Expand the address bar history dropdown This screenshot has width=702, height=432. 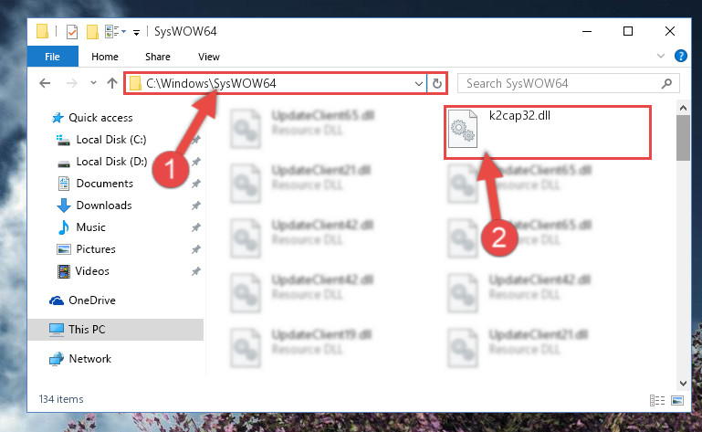click(x=419, y=84)
